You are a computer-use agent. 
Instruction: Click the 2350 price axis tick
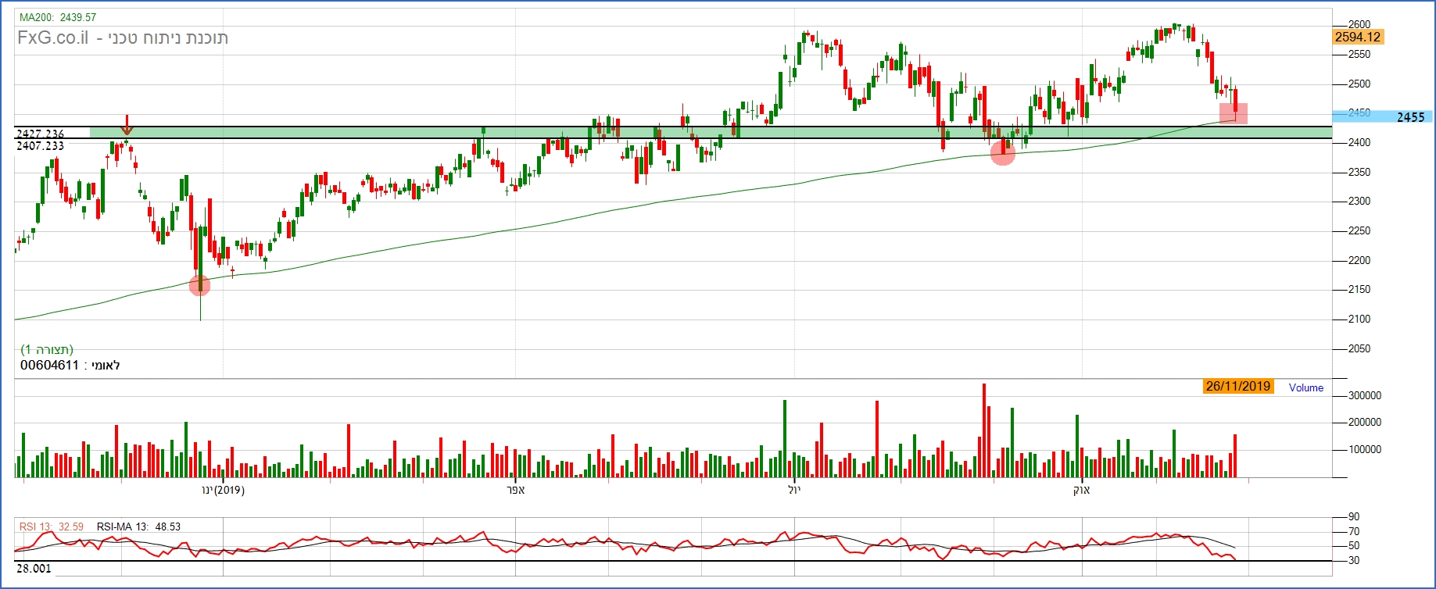pyautogui.click(x=1359, y=172)
